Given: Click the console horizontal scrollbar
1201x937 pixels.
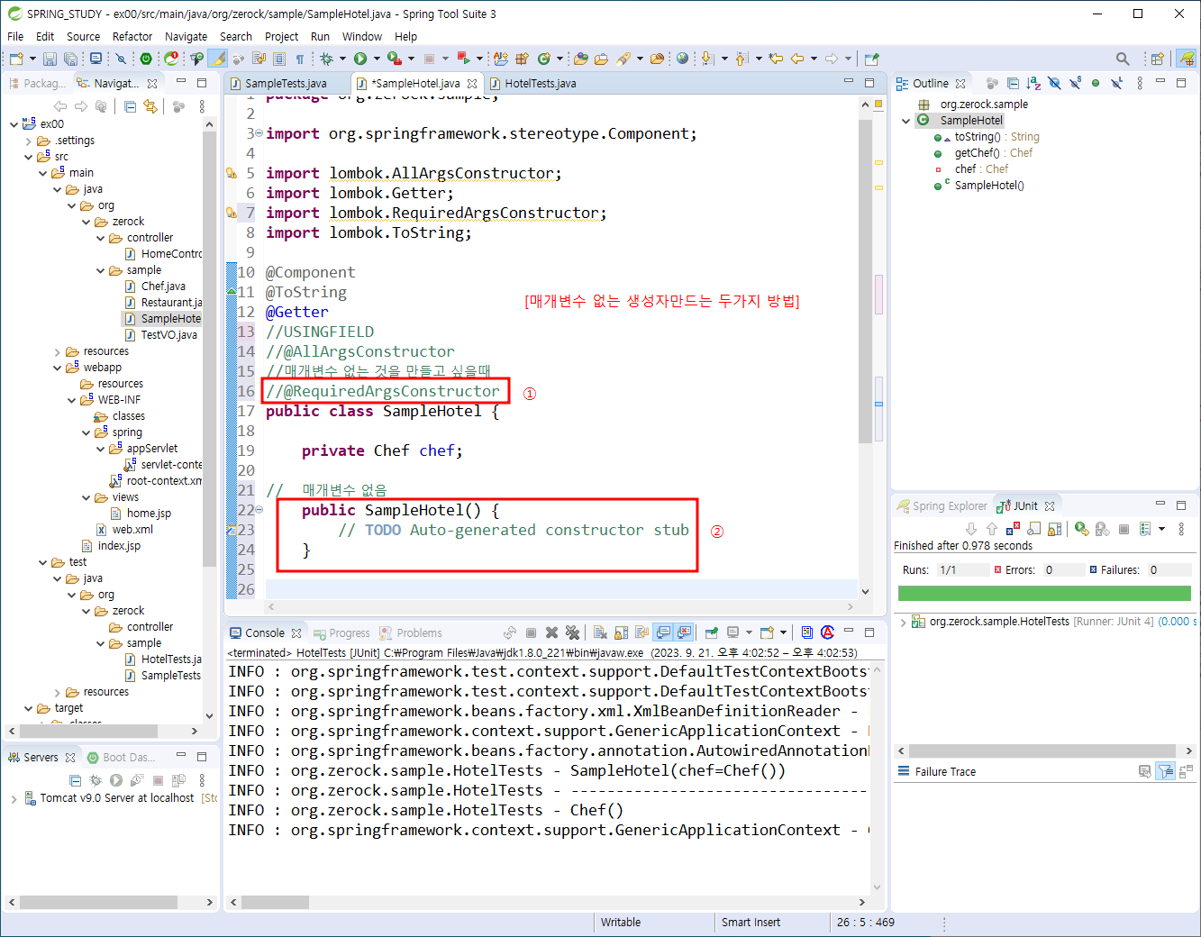Looking at the screenshot, I should tap(276, 902).
